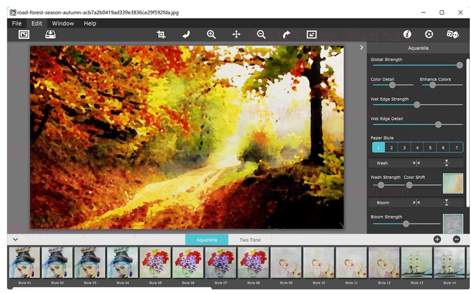Click the save image toolbar icon

pyautogui.click(x=51, y=34)
